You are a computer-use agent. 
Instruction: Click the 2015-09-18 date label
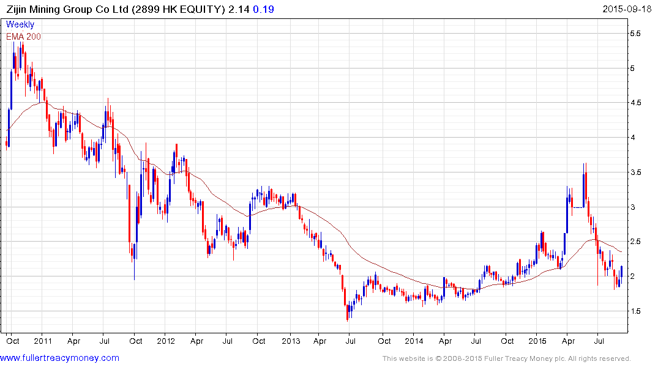627,9
